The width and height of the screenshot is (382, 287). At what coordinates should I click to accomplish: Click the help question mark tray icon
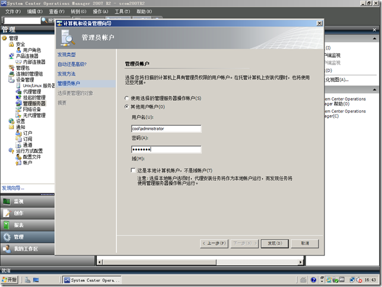pos(314,280)
